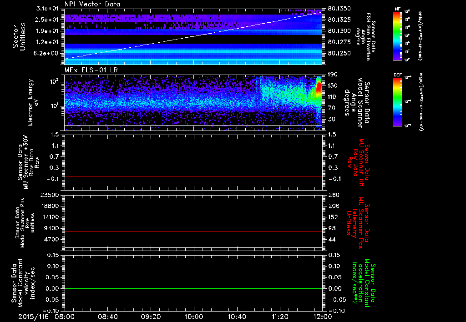
Task: Click the 08:40 time tick label
Action: click(x=107, y=317)
